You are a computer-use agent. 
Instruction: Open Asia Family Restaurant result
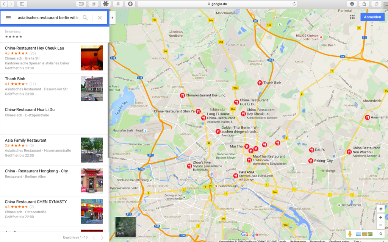point(54,150)
